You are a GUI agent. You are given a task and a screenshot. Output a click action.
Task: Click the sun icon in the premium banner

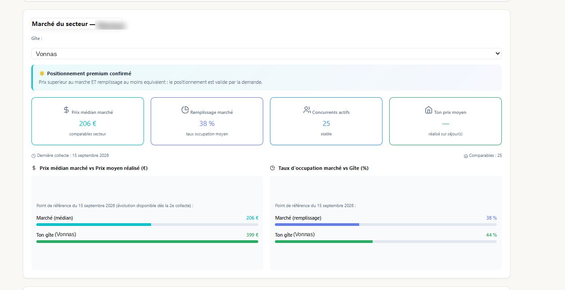coord(42,74)
